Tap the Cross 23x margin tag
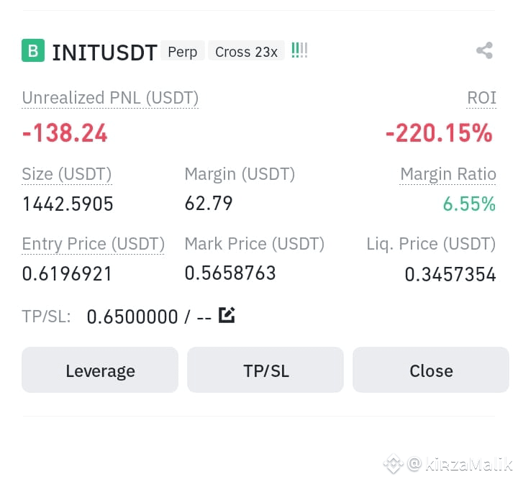This screenshot has width=518, height=482. (246, 52)
